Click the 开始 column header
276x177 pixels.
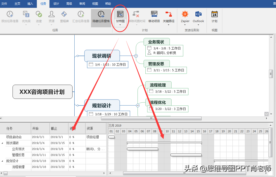pyautogui.click(x=40, y=128)
